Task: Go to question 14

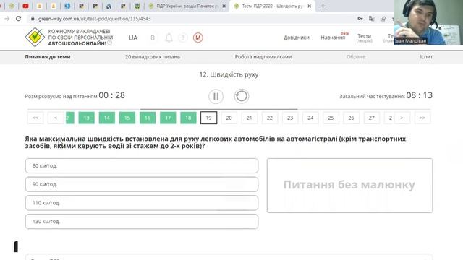Action: point(107,118)
